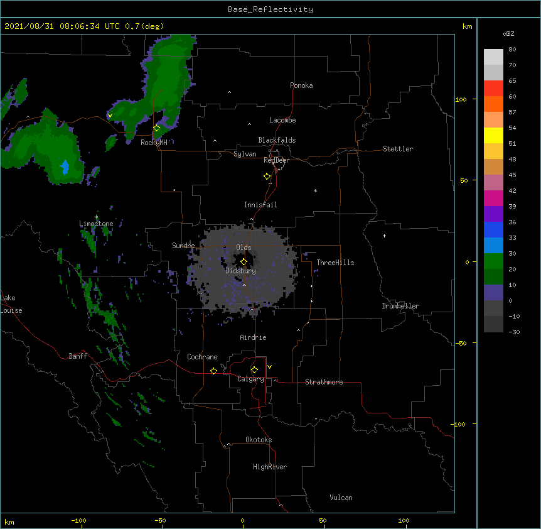Click the Banff town label

78,356
